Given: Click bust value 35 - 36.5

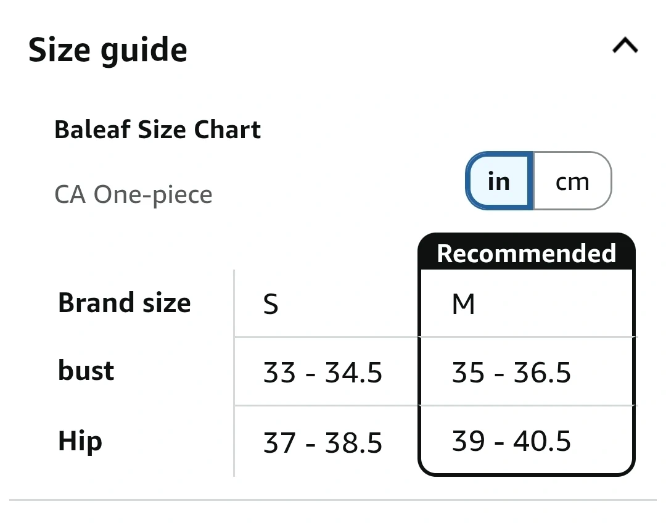Looking at the screenshot, I should pyautogui.click(x=511, y=373).
